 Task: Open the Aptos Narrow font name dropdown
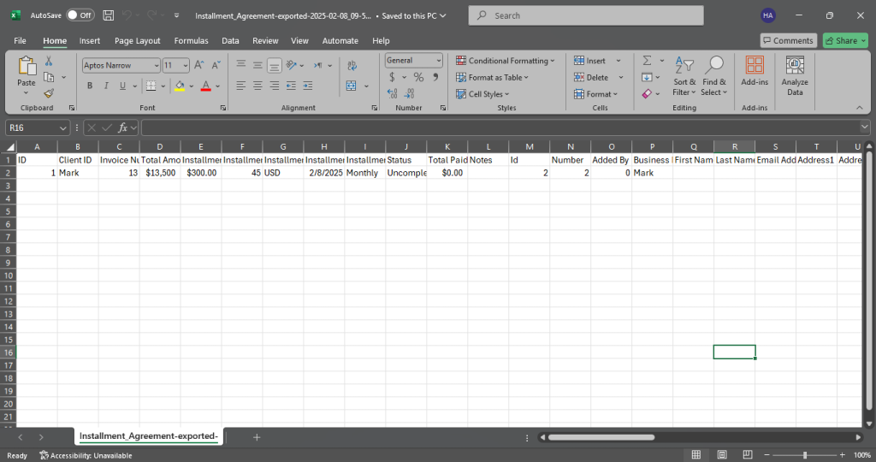(x=156, y=66)
